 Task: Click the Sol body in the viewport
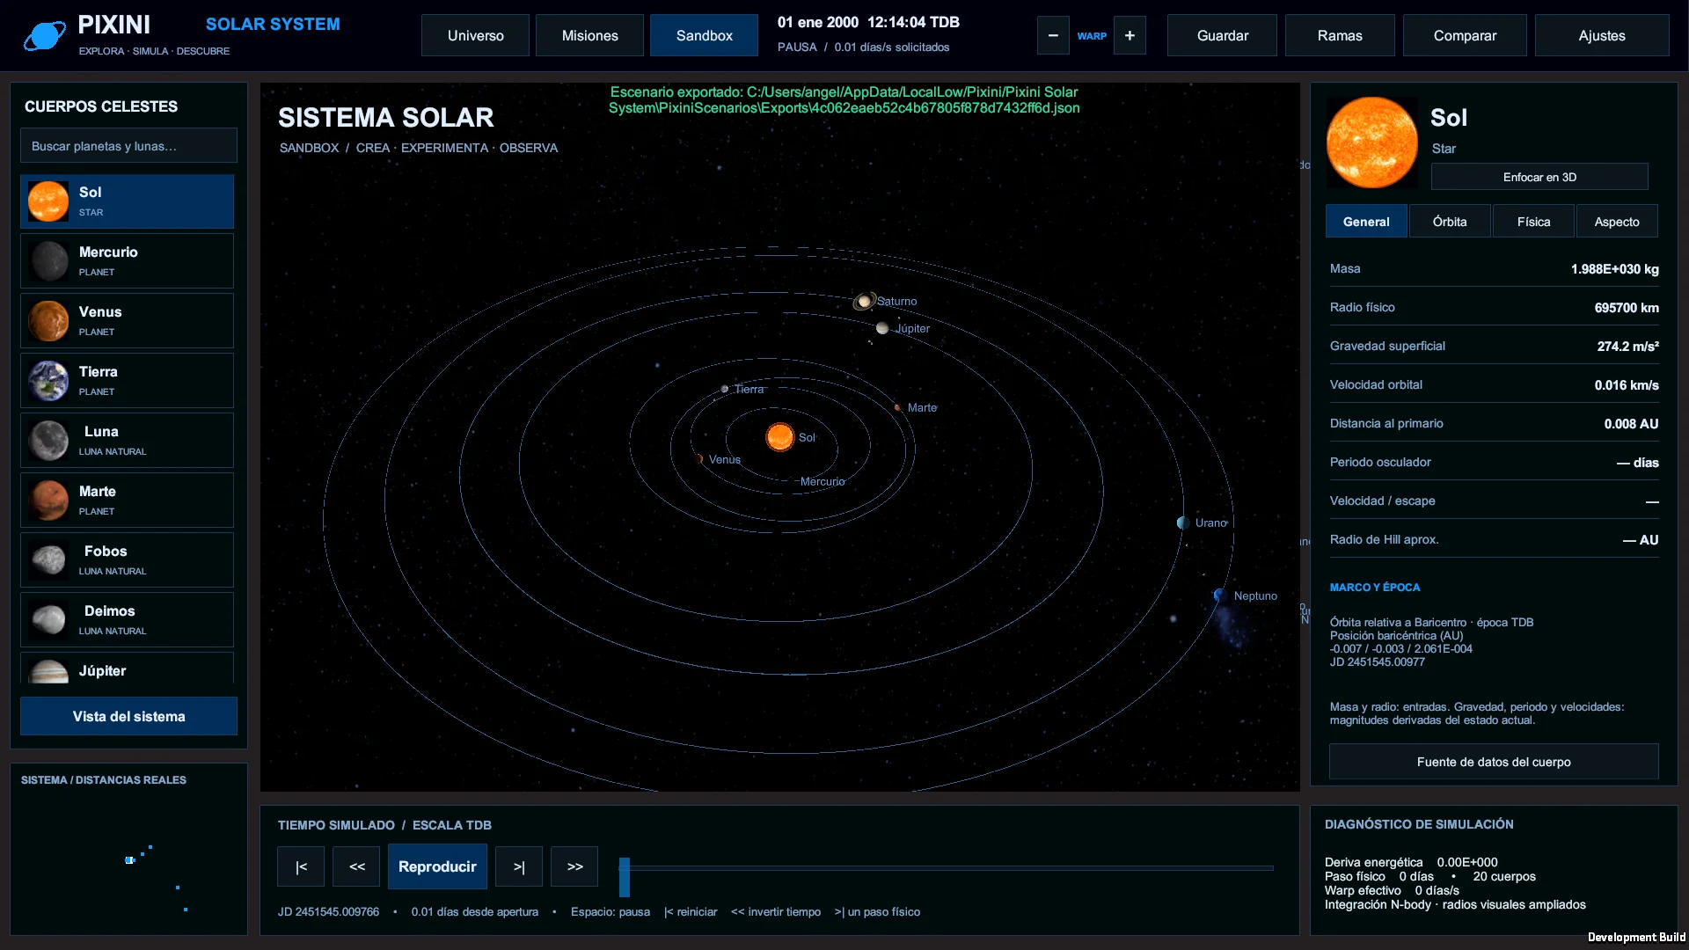(779, 436)
